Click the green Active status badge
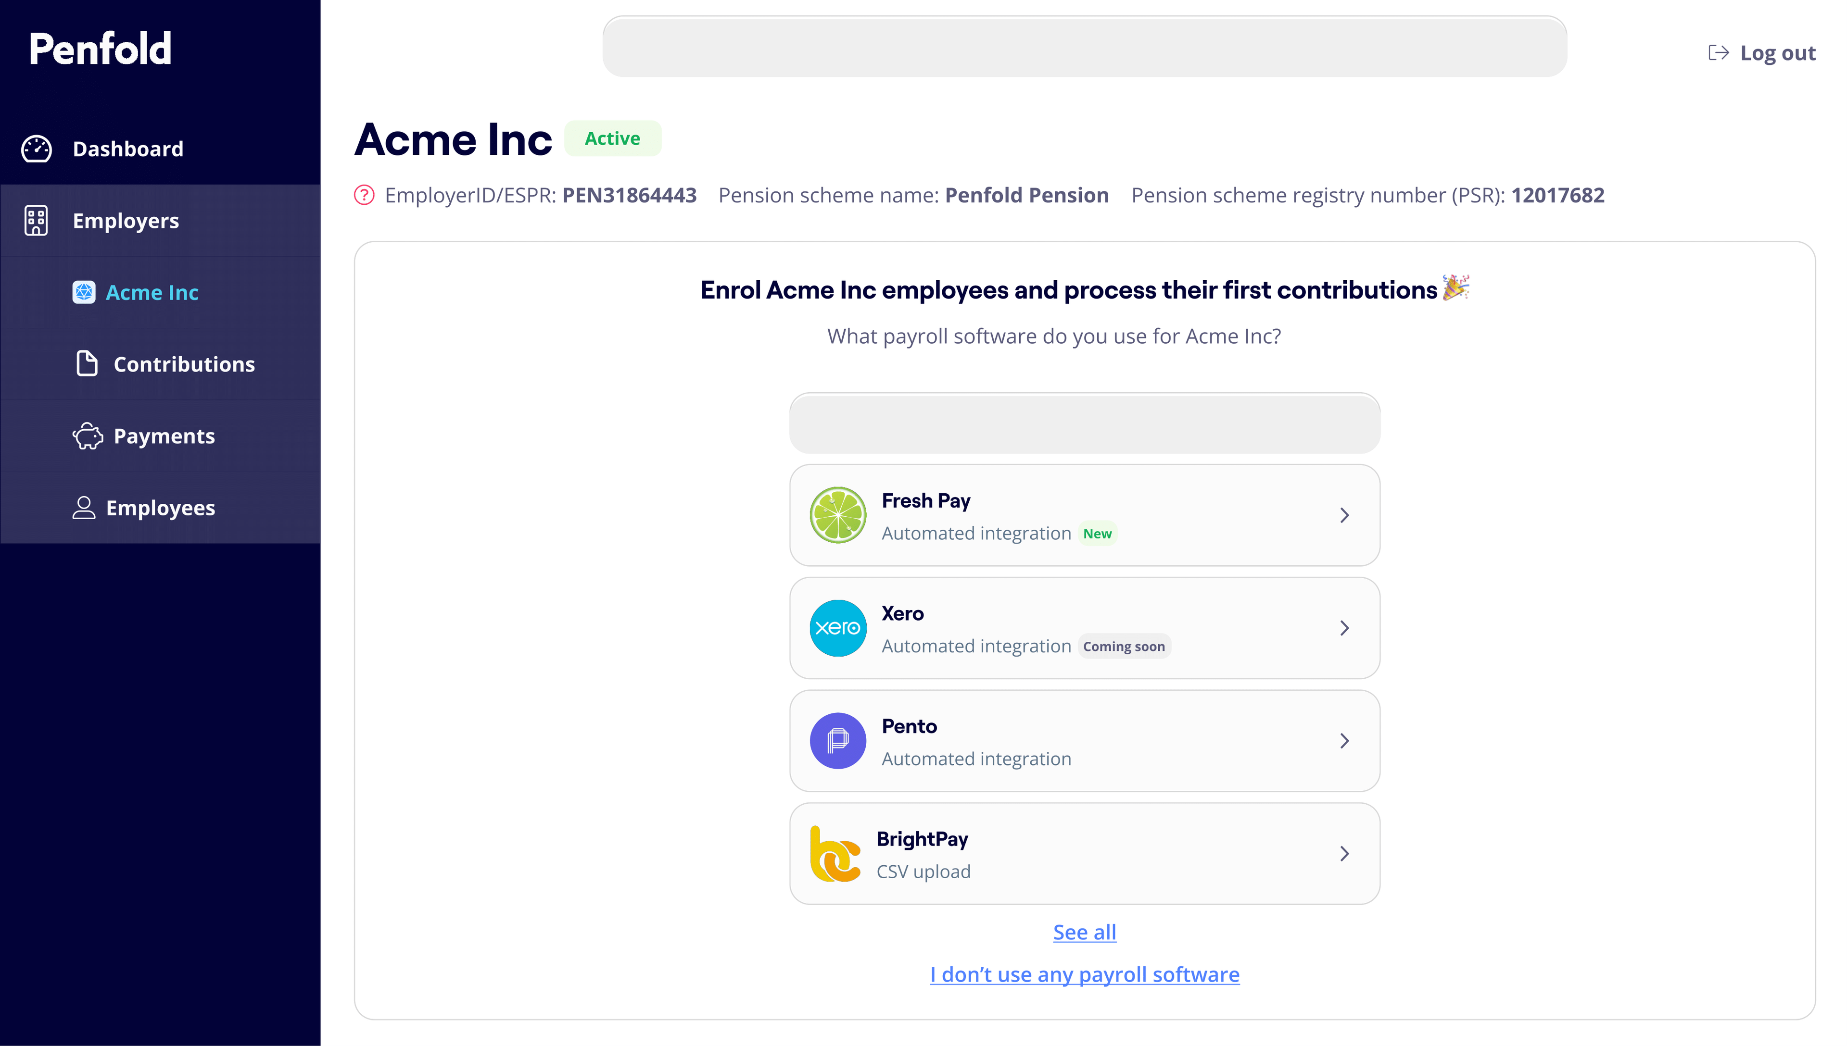Image resolution: width=1847 pixels, height=1046 pixels. coord(612,138)
